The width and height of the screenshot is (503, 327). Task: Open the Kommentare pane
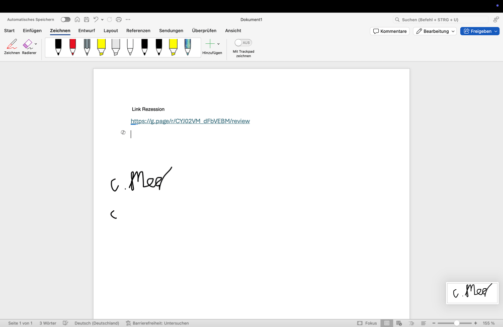[x=390, y=31]
